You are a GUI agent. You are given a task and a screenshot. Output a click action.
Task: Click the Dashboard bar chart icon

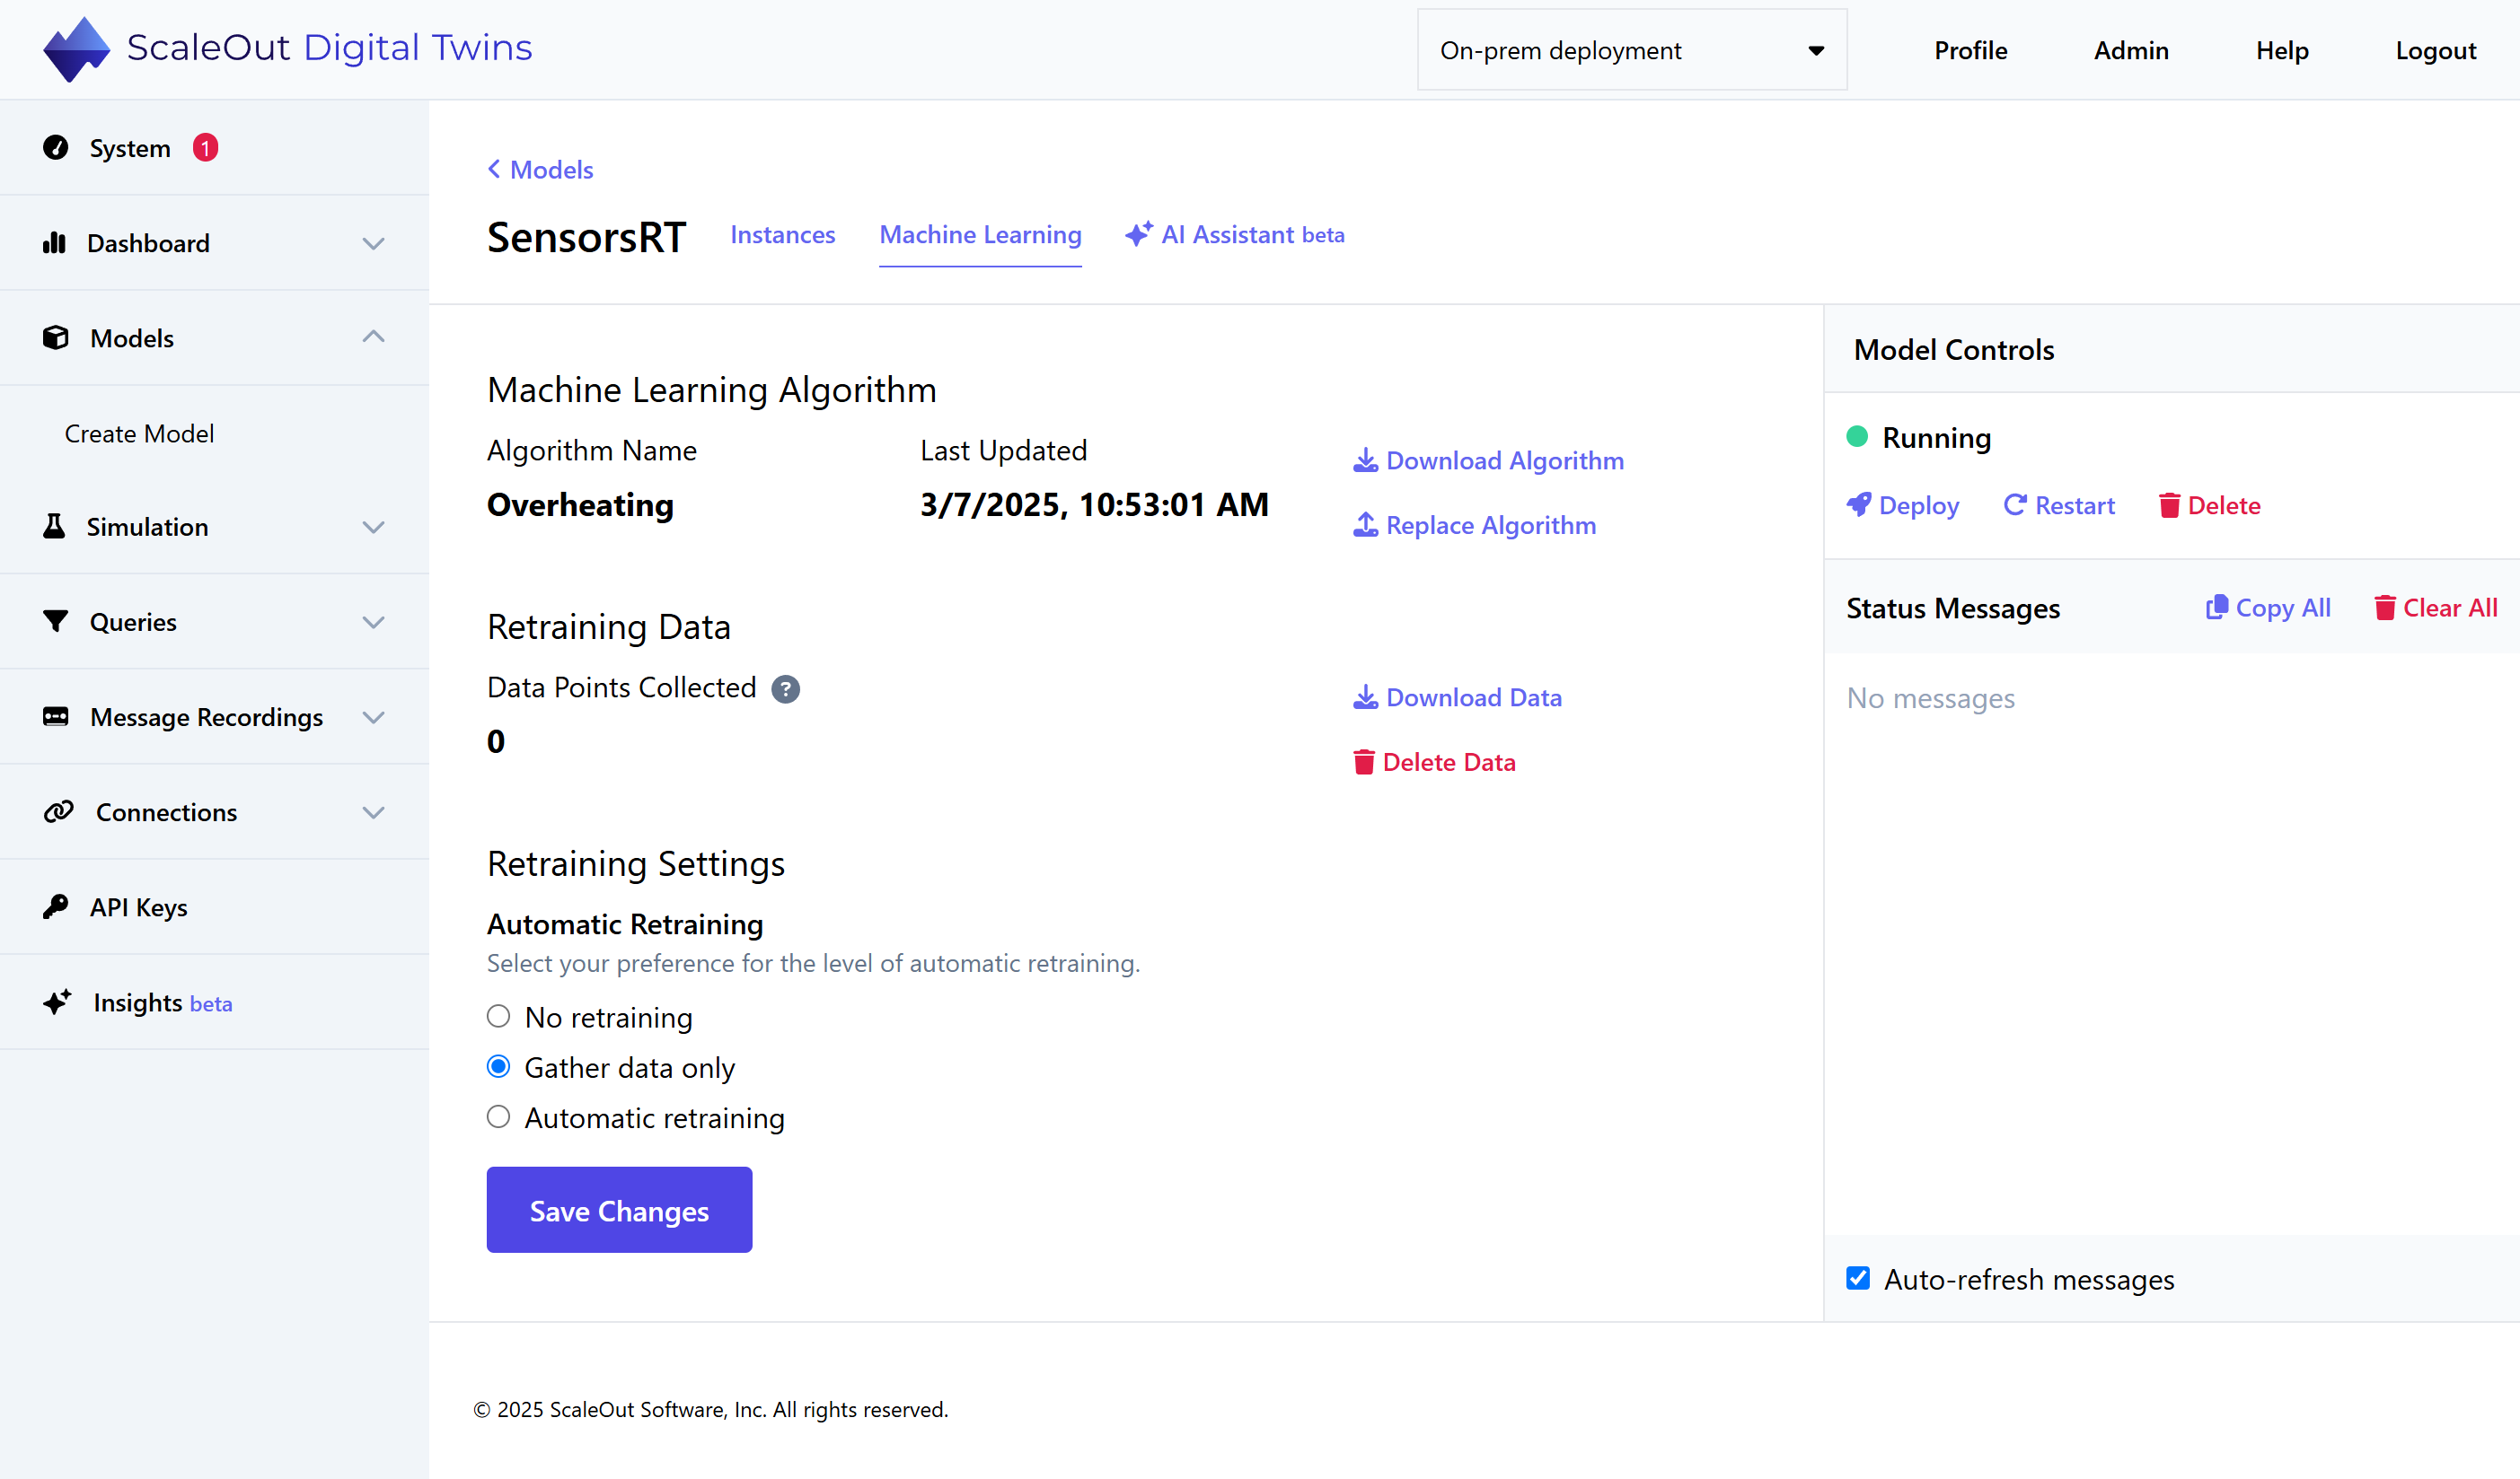coord(54,243)
